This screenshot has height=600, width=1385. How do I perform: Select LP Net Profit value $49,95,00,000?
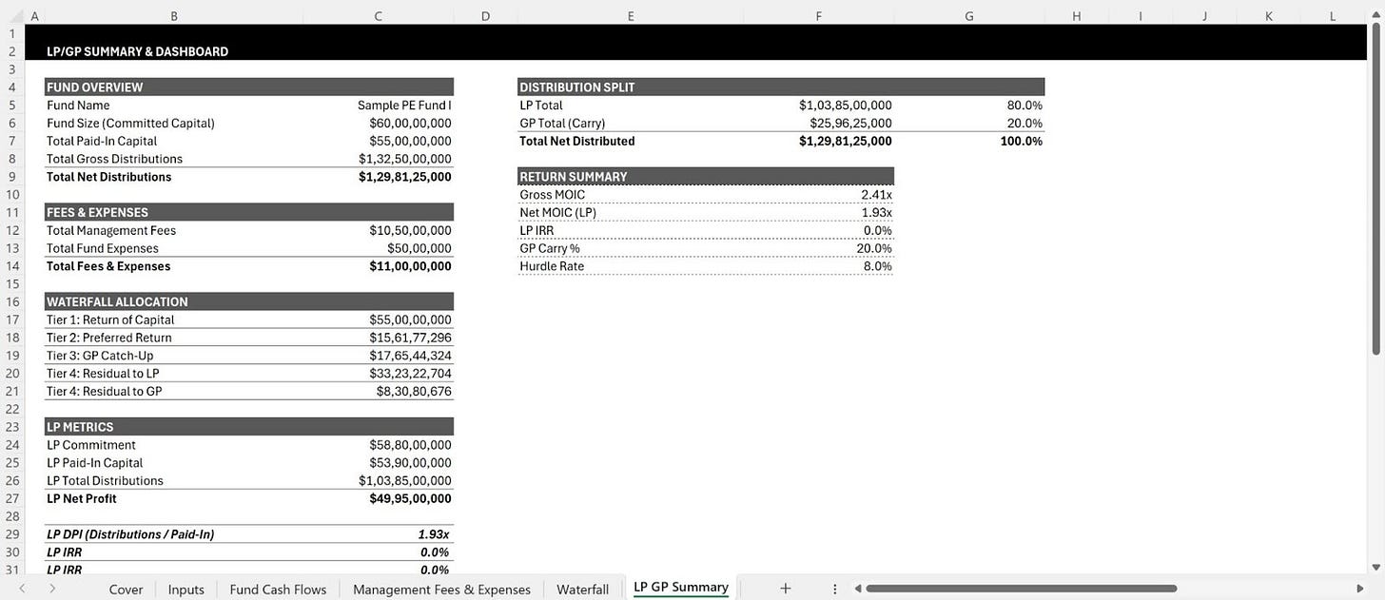410,498
